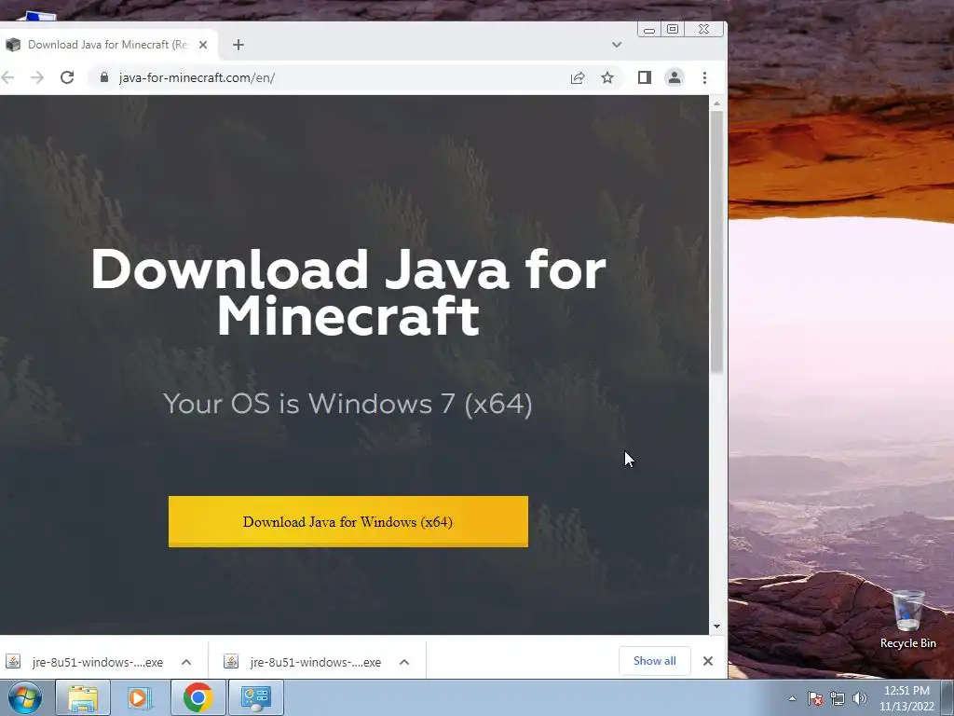Click the browser back arrow
The image size is (954, 716).
point(7,77)
